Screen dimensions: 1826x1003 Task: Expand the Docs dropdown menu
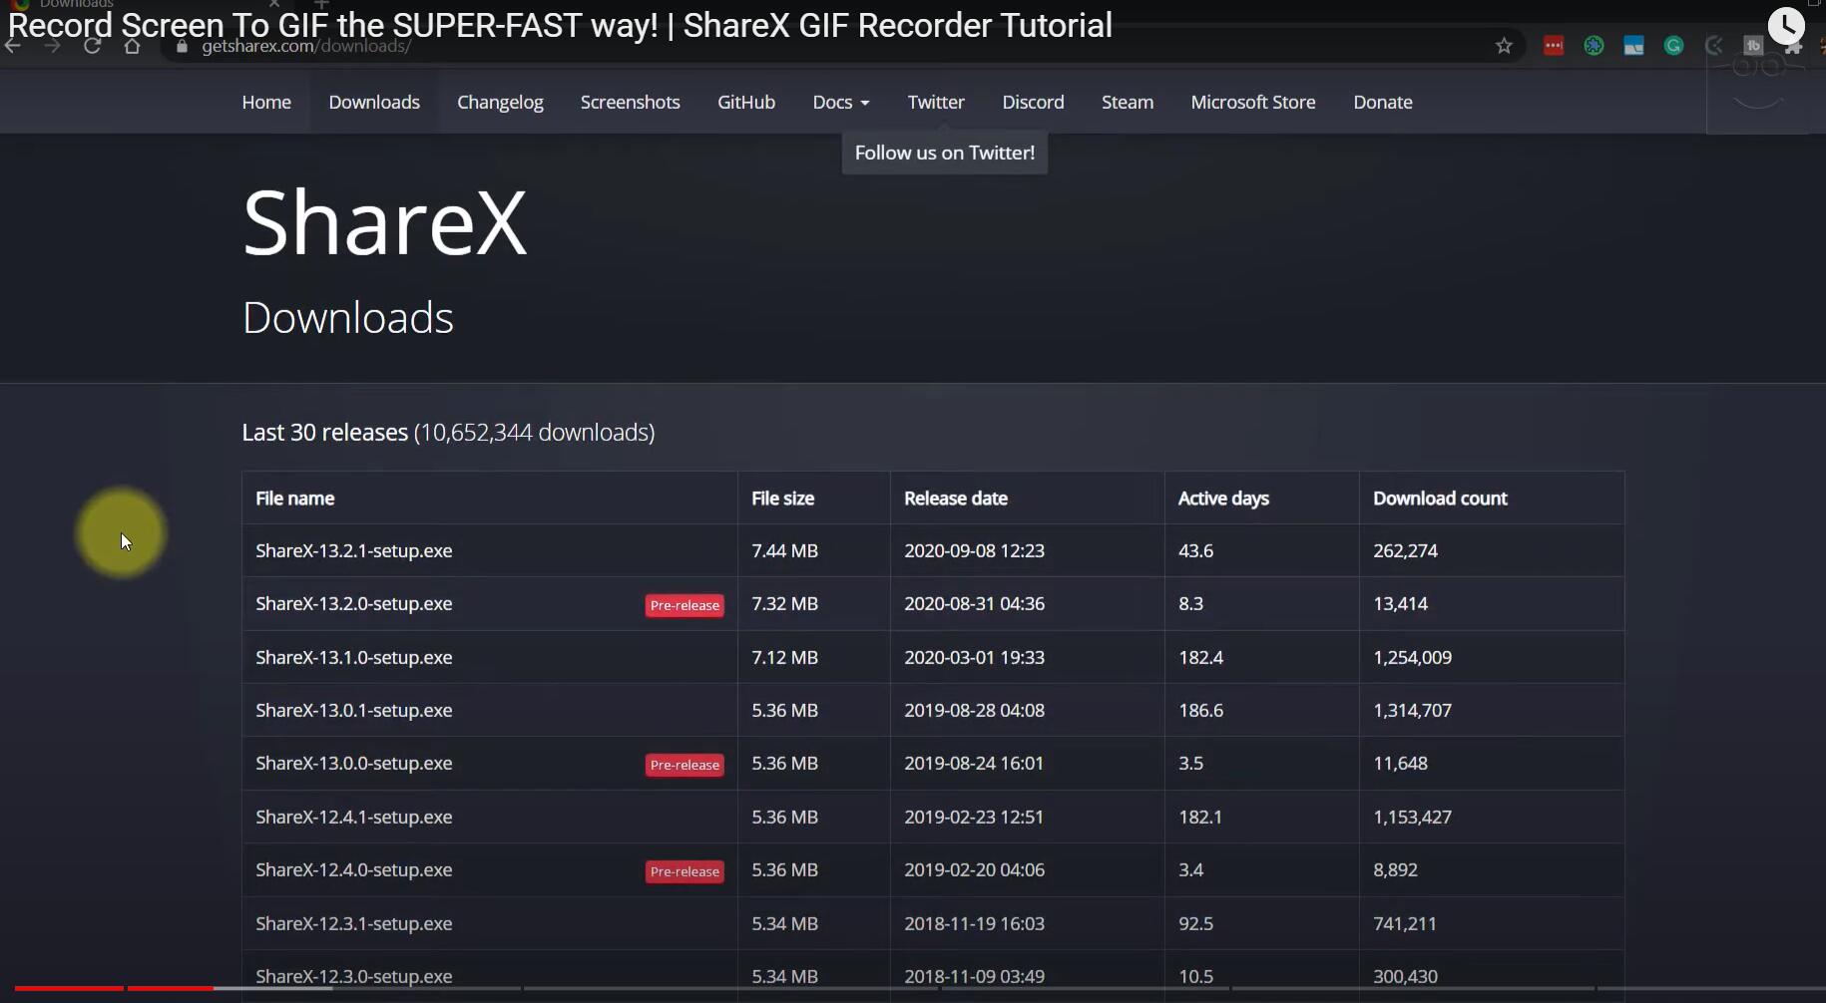[x=841, y=102]
